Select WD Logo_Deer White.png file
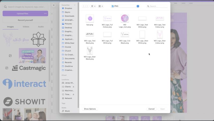214x121 pixels. (142, 37)
